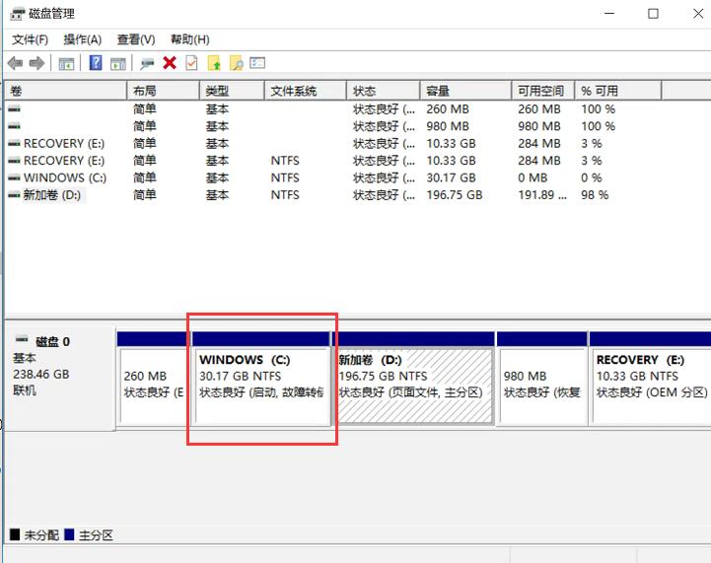Sort by the 类型 column header
Image resolution: width=711 pixels, height=563 pixels.
[x=232, y=91]
